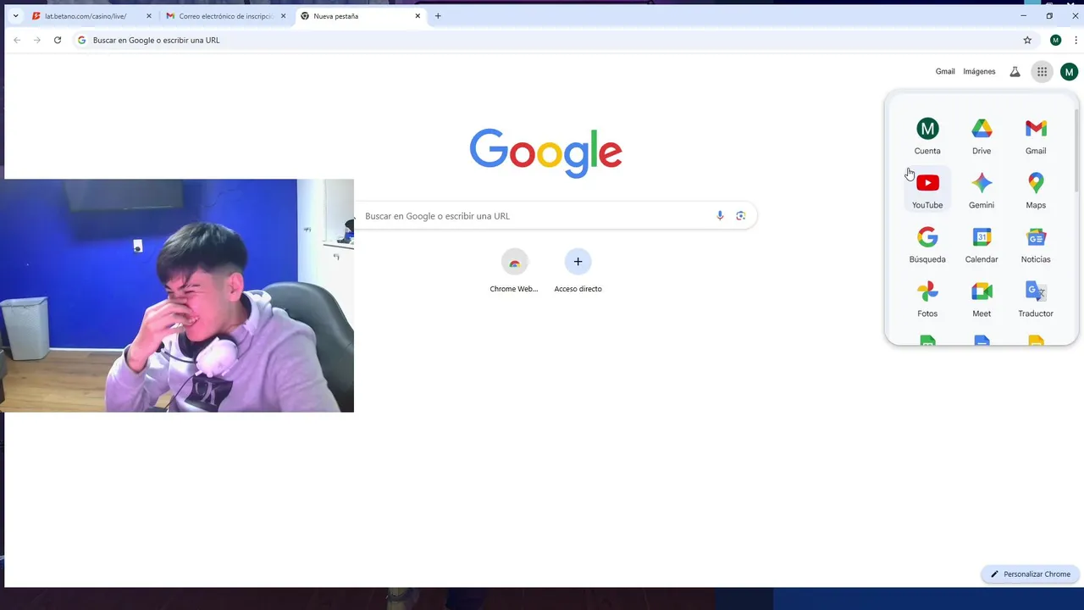Open Maps from the apps panel
The width and height of the screenshot is (1084, 610).
(1036, 190)
